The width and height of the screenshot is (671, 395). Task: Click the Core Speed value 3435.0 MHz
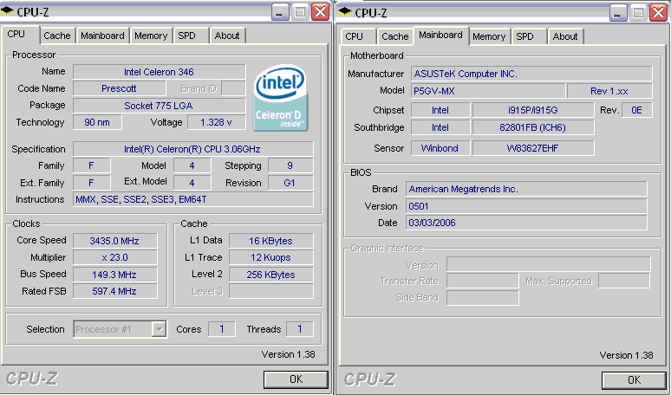[115, 241]
